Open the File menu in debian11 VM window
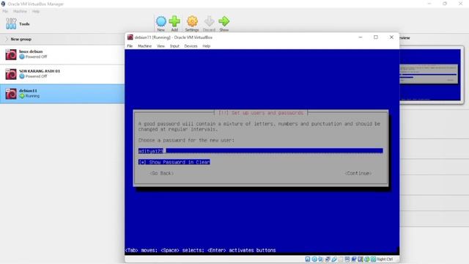Screen dimensions: 469x264 point(130,46)
